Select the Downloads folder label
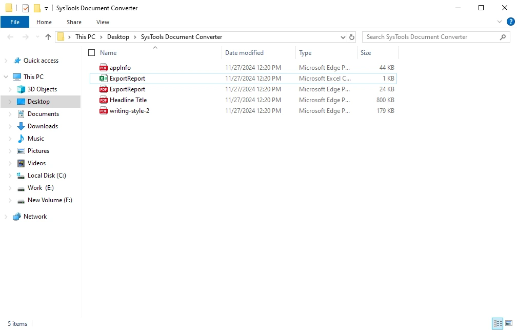 point(43,126)
